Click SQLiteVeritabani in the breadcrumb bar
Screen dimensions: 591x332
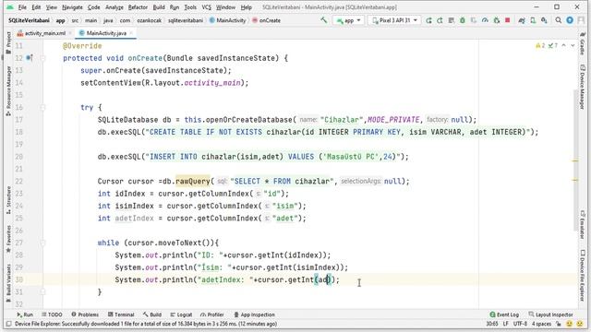[x=29, y=20]
